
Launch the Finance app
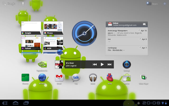coord(25,79)
